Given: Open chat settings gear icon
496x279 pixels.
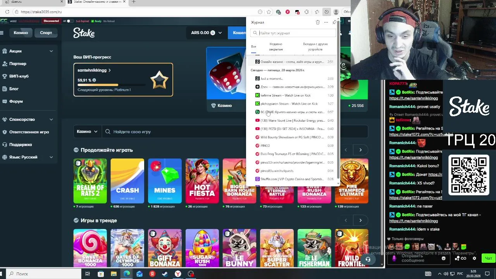Looking at the screenshot, I should [x=474, y=258].
